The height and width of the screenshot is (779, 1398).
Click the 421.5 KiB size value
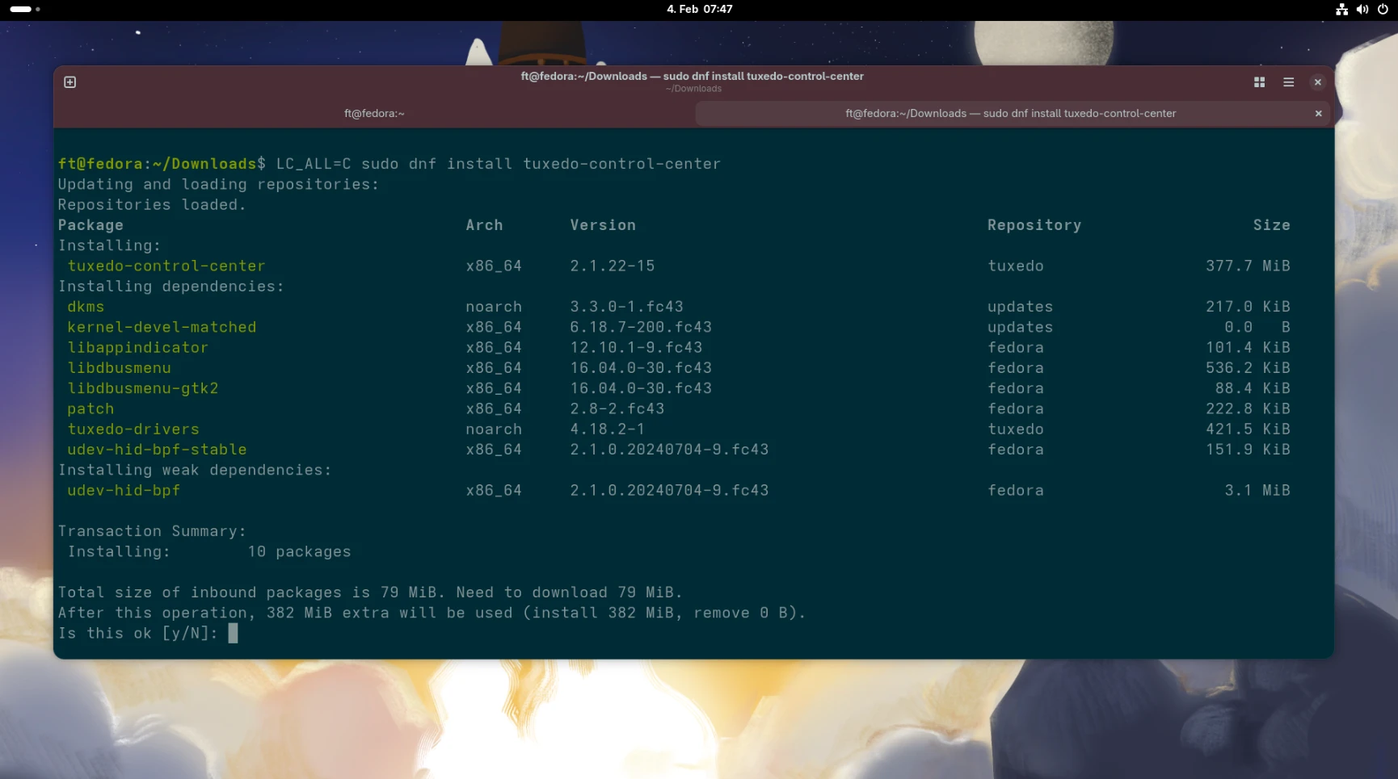pyautogui.click(x=1248, y=429)
